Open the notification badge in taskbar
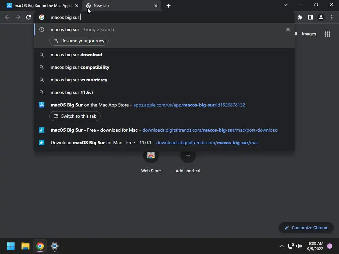This screenshot has height=254, width=339. point(329,246)
